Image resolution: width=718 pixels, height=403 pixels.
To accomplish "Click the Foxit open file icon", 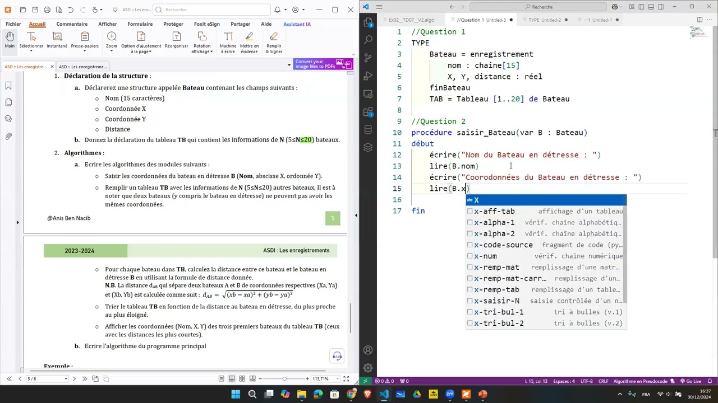I will click(x=23, y=10).
